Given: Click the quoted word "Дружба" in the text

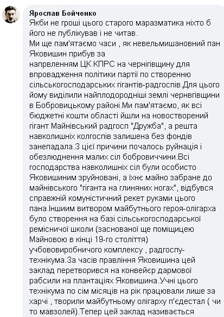Looking at the screenshot, I should tap(147, 126).
